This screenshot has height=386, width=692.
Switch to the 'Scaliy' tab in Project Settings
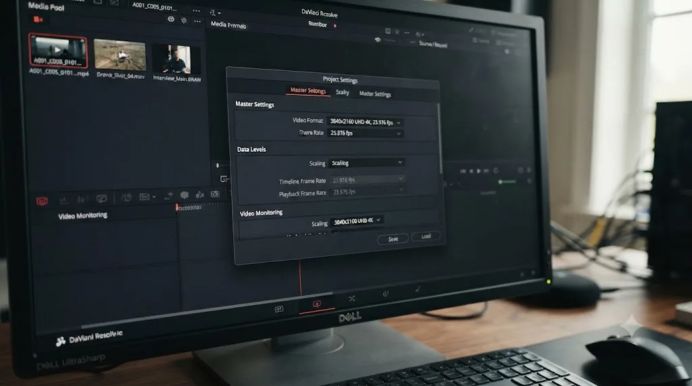343,92
